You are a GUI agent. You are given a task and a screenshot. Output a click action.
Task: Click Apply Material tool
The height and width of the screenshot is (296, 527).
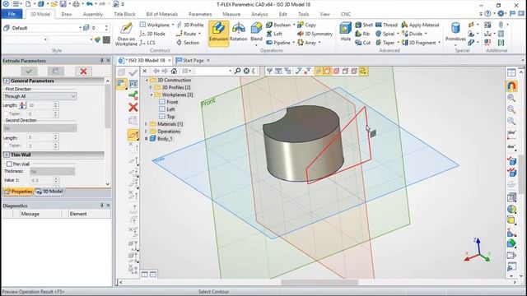(x=421, y=25)
